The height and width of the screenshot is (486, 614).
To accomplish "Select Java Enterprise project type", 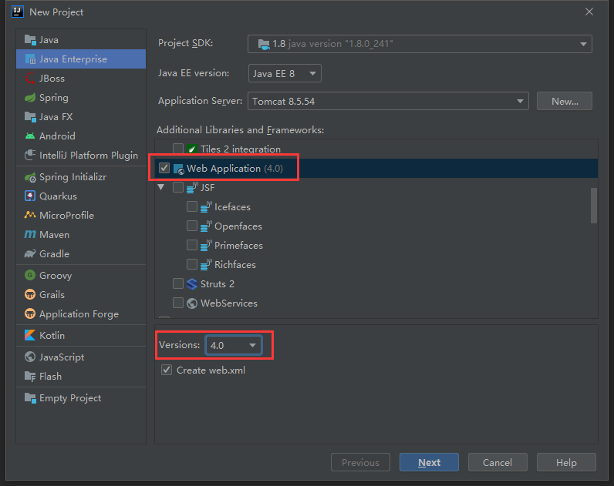I will 81,59.
